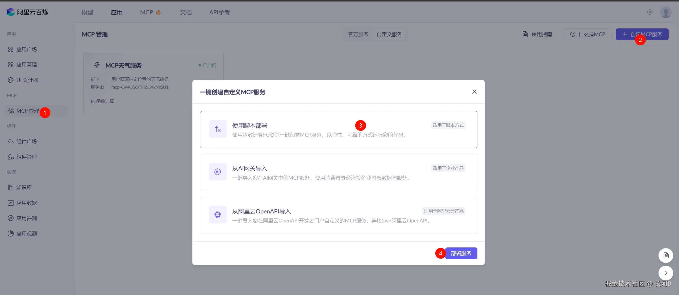
Task: Click the floating document icon button
Action: 666,255
